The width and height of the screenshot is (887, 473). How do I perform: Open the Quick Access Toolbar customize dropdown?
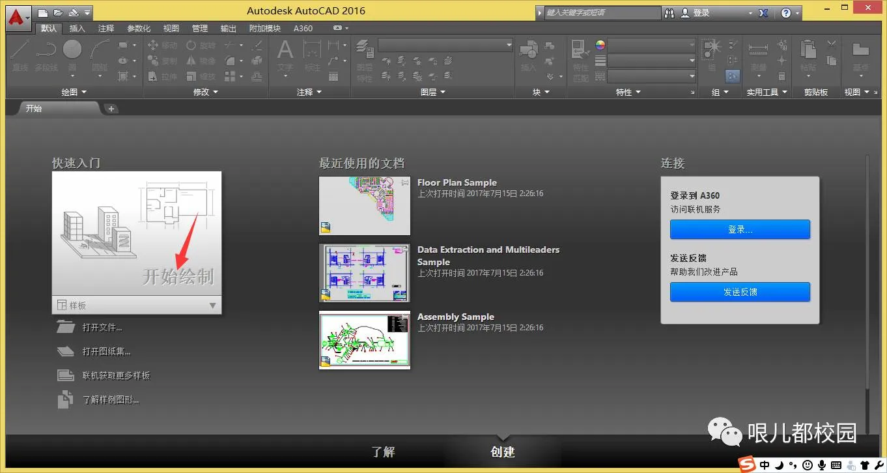(88, 12)
